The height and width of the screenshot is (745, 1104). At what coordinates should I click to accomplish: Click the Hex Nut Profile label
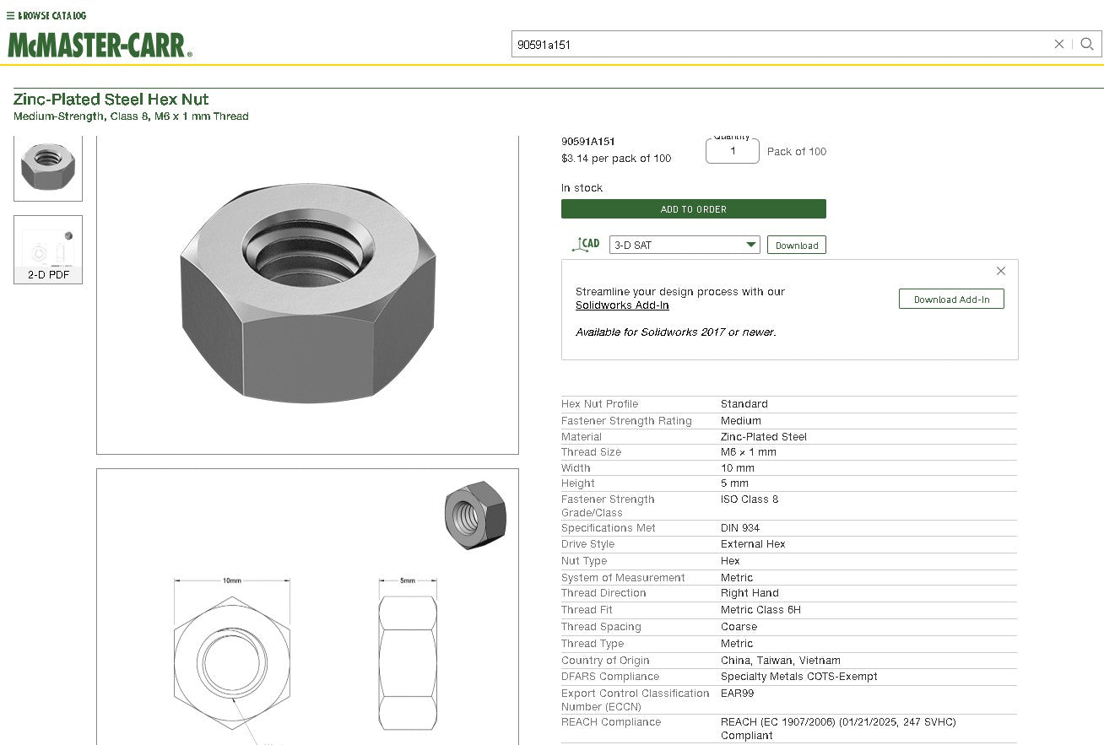(600, 404)
